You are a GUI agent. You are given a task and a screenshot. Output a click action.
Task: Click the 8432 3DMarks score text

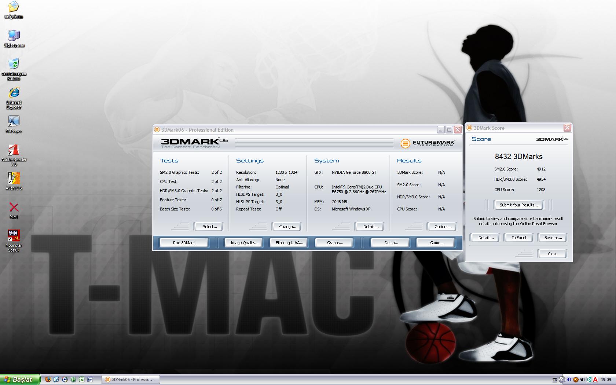pyautogui.click(x=518, y=157)
